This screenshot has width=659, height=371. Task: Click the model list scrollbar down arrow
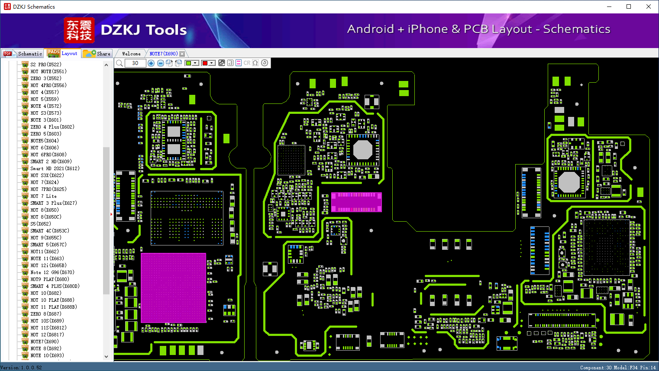tap(107, 357)
